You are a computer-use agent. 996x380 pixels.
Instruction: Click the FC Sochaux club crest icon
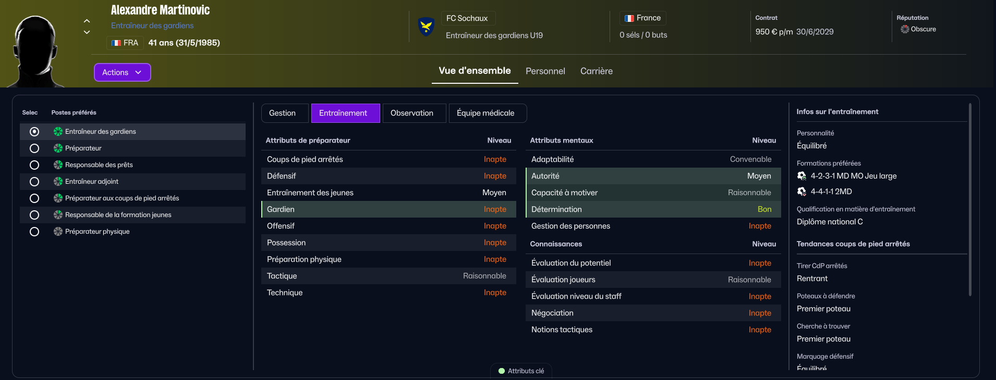426,26
